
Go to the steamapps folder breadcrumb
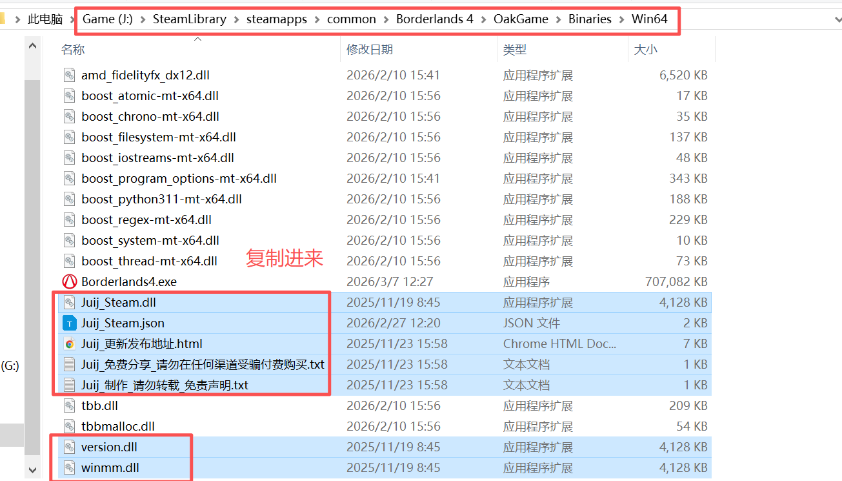coord(277,19)
